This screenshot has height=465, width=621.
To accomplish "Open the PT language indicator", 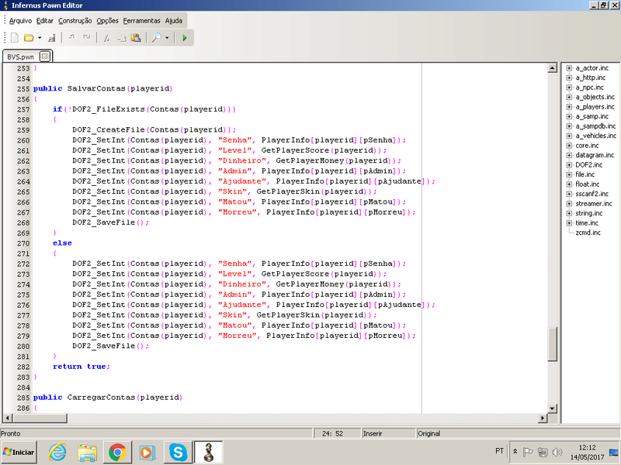I will [x=499, y=451].
